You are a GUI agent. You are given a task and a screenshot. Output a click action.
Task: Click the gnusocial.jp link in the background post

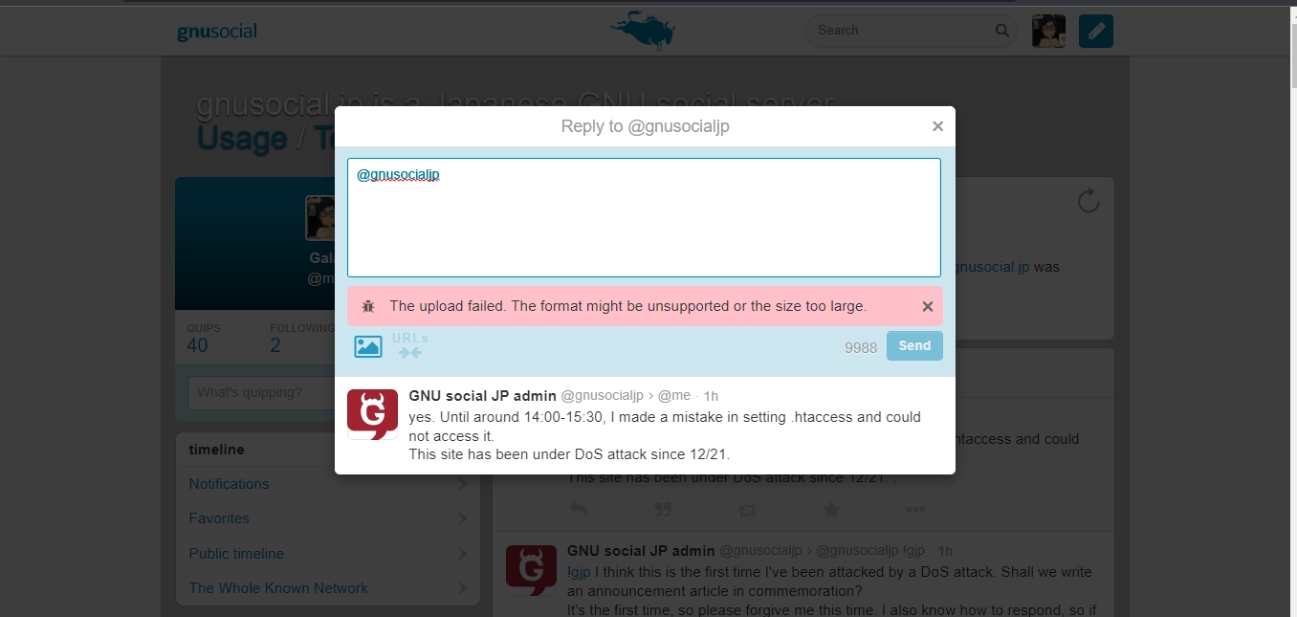click(993, 267)
